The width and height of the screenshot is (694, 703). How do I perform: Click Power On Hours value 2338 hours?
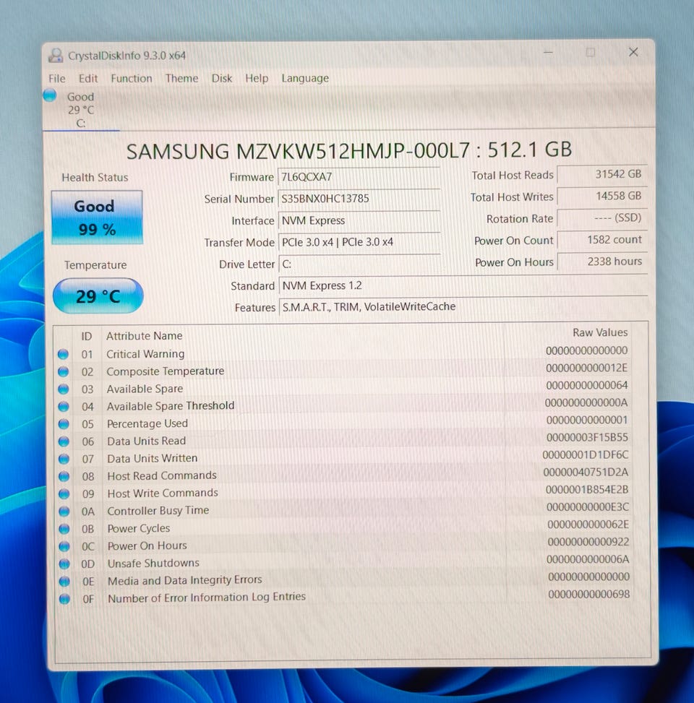coord(601,262)
